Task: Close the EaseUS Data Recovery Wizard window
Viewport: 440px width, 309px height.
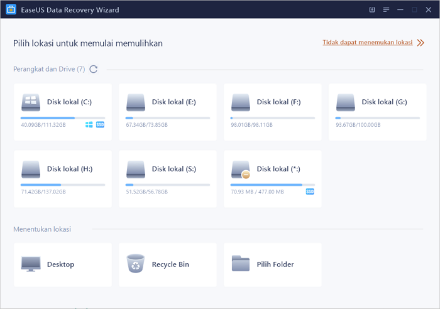Action: pyautogui.click(x=428, y=10)
